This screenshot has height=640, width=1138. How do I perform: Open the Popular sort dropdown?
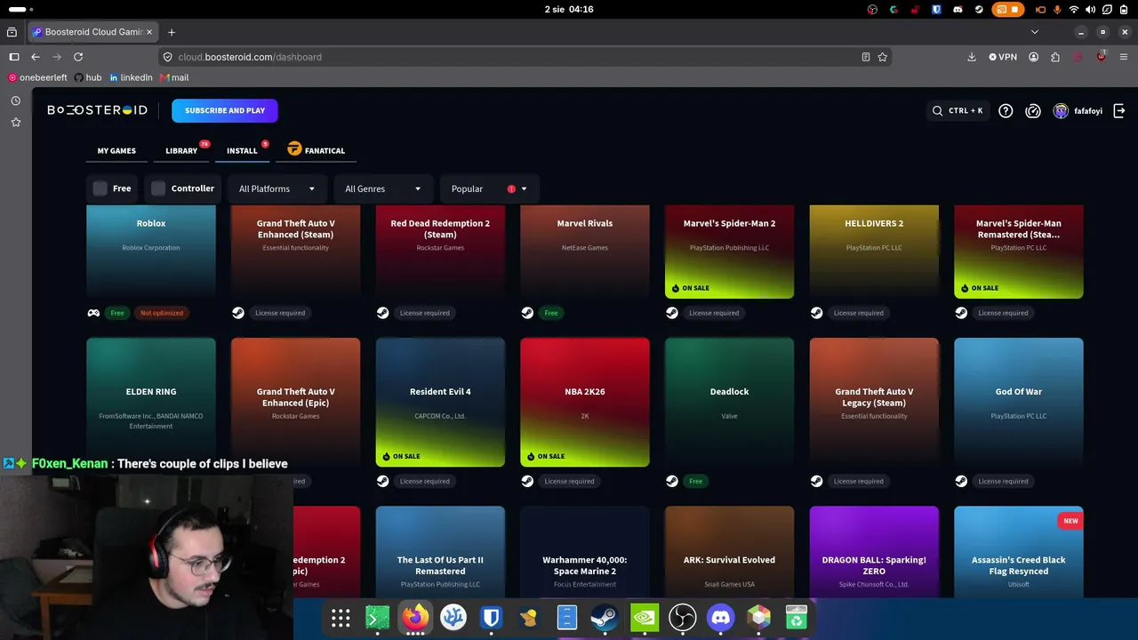coord(489,188)
